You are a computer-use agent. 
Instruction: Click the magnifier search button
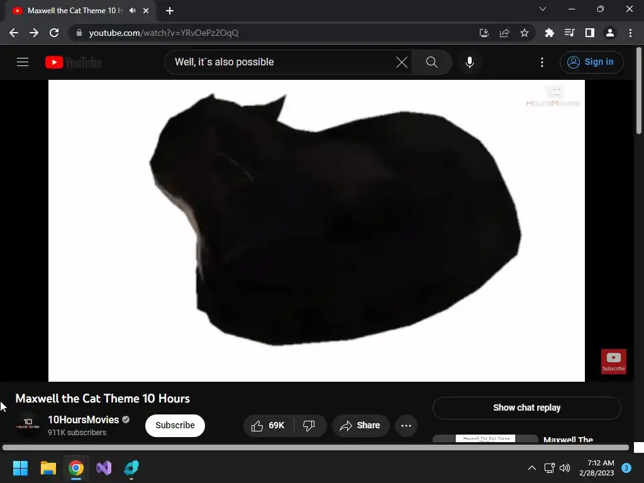click(x=431, y=62)
